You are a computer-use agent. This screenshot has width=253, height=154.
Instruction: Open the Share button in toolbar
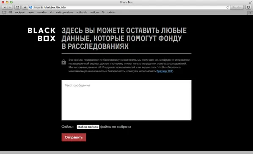[17, 8]
